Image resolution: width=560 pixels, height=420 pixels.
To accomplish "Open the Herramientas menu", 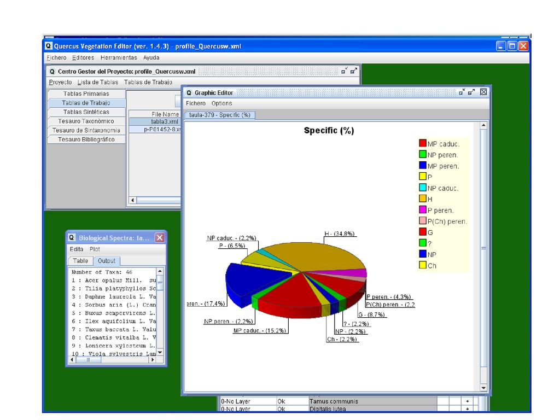I will [x=119, y=57].
